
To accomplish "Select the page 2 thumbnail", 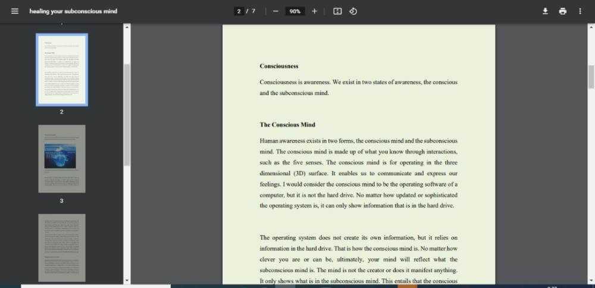I will coord(62,69).
